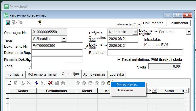Click the table's scroll up arrow
This screenshot has width=196, height=111.
pyautogui.click(x=187, y=91)
